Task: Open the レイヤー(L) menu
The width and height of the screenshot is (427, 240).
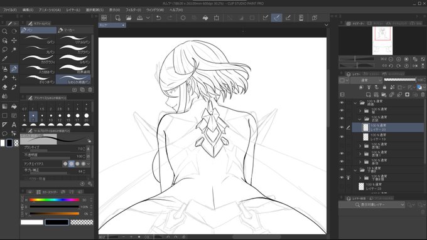Action: [73, 10]
